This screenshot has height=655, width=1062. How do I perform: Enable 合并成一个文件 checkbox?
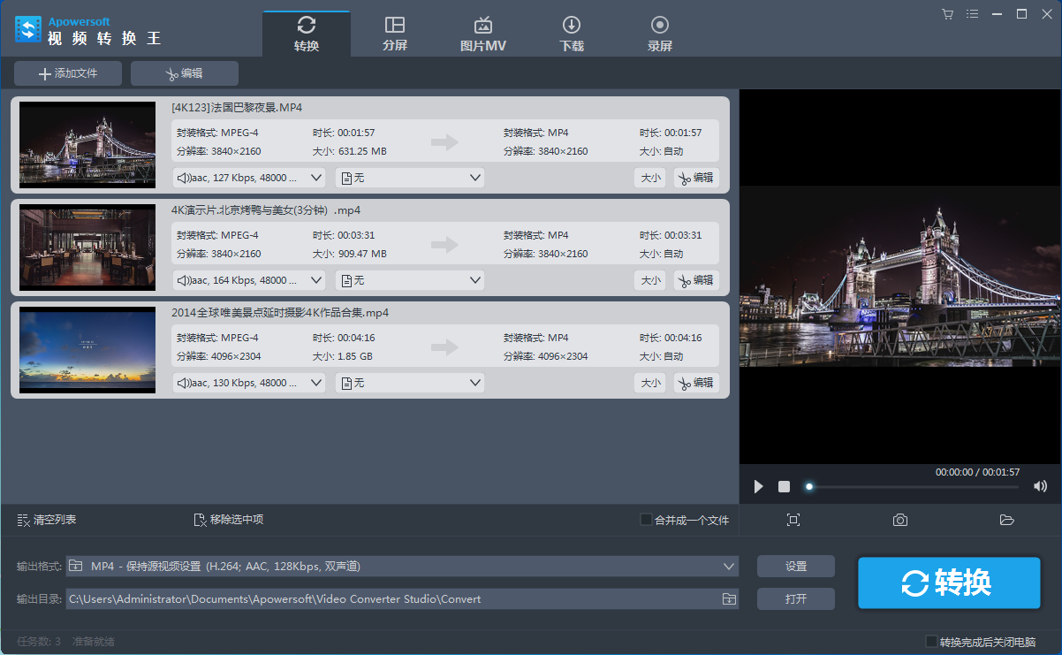click(645, 520)
